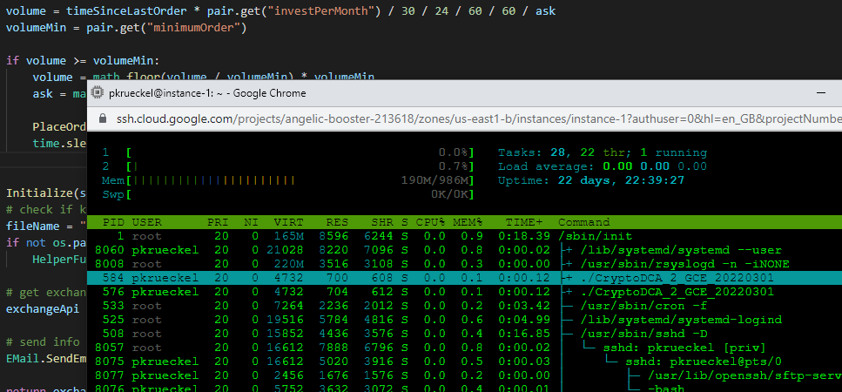Click the CPU 2 usage meter
This screenshot has height=392, width=842.
point(288,166)
